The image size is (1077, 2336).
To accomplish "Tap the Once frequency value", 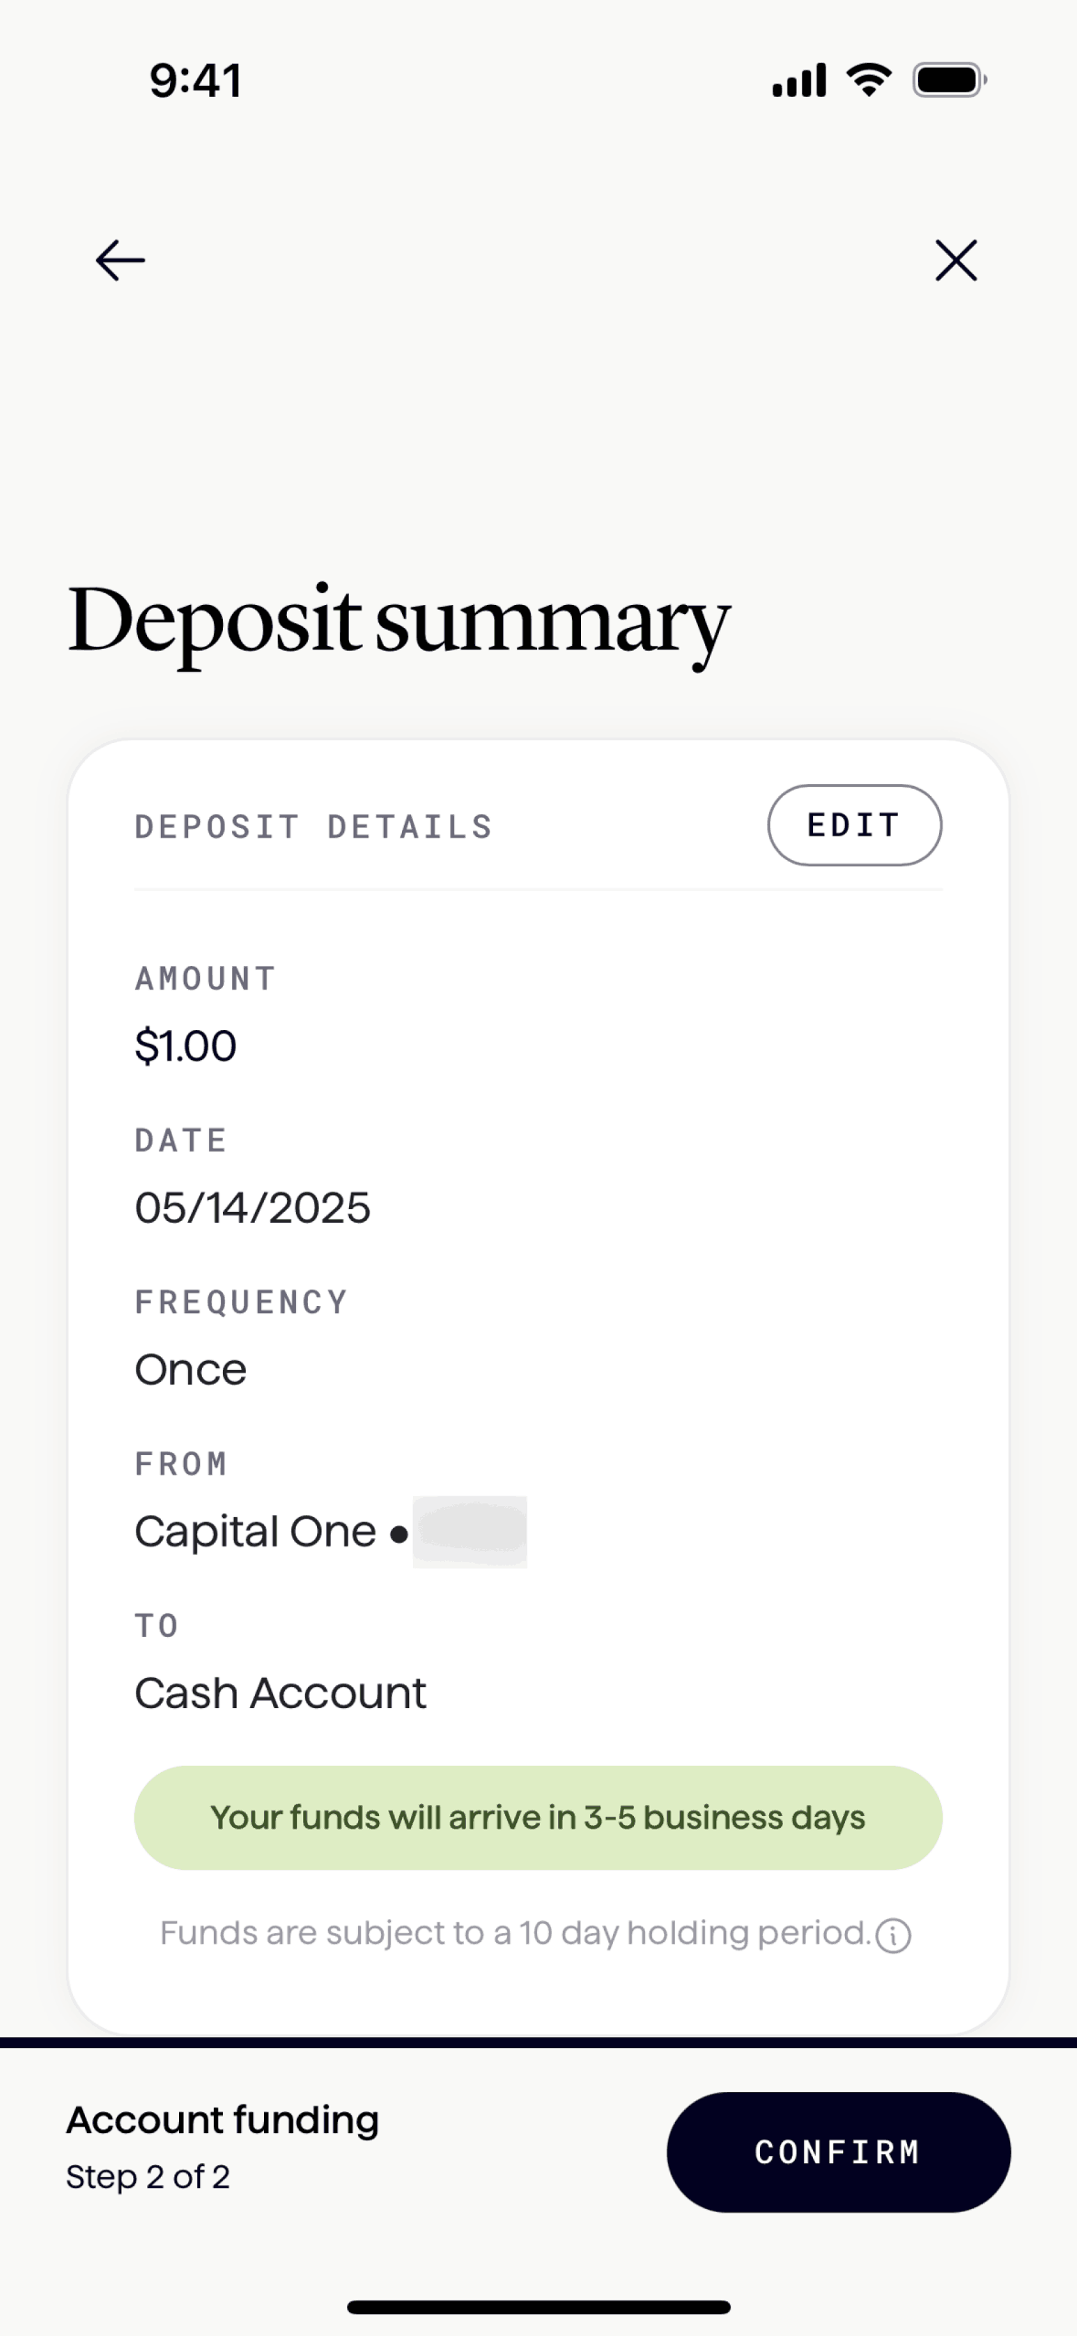I will click(190, 1369).
